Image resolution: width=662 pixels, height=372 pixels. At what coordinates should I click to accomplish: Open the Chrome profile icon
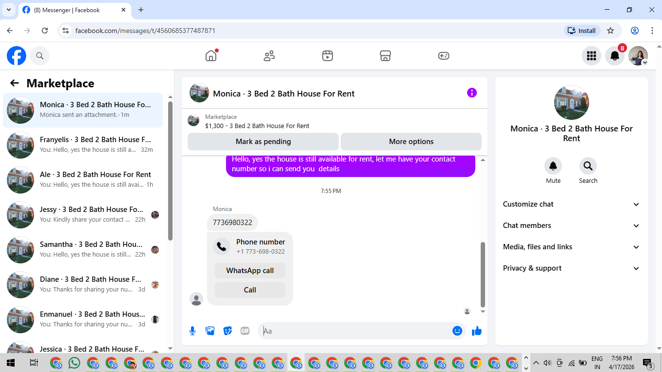tap(635, 31)
